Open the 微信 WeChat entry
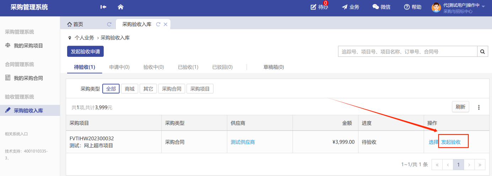This screenshot has height=176, width=492. pyautogui.click(x=381, y=7)
